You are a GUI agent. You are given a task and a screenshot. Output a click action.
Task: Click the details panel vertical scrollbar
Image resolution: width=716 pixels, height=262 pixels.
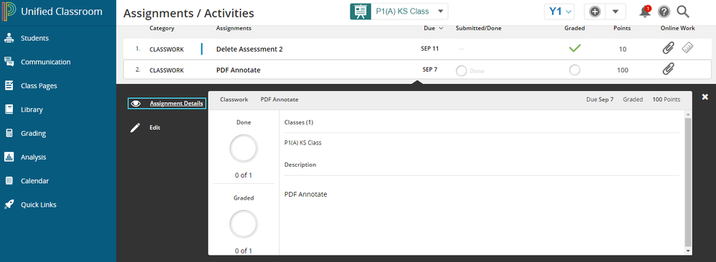point(687,182)
